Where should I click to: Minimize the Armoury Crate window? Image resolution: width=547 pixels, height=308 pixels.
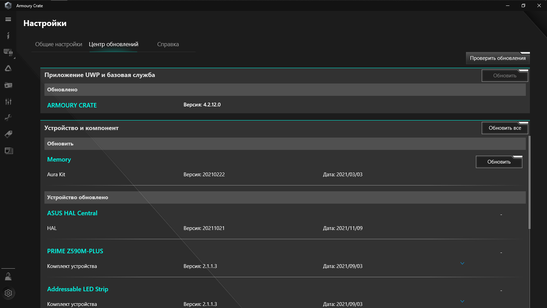[x=508, y=5]
